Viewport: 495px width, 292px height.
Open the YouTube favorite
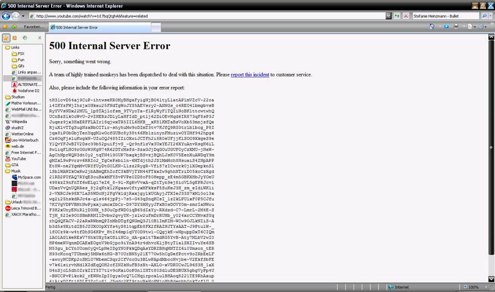[x=16, y=159]
